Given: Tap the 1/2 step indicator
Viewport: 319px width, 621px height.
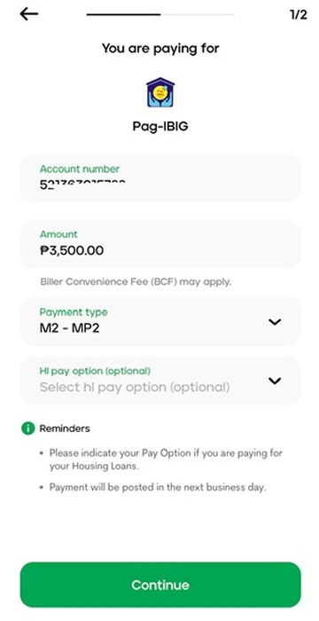Looking at the screenshot, I should [298, 15].
